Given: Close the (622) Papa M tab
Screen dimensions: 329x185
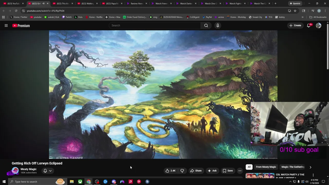Looking at the screenshot, I should (122, 4).
